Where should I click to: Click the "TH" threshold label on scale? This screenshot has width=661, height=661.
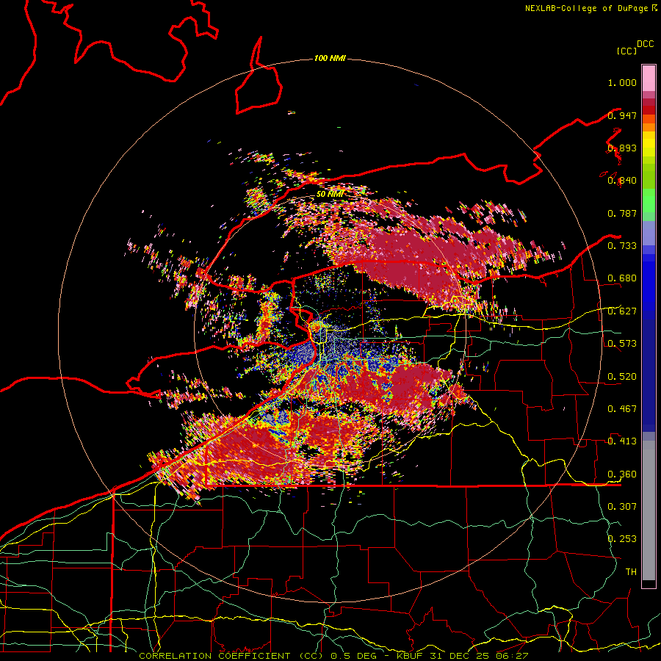pyautogui.click(x=631, y=572)
